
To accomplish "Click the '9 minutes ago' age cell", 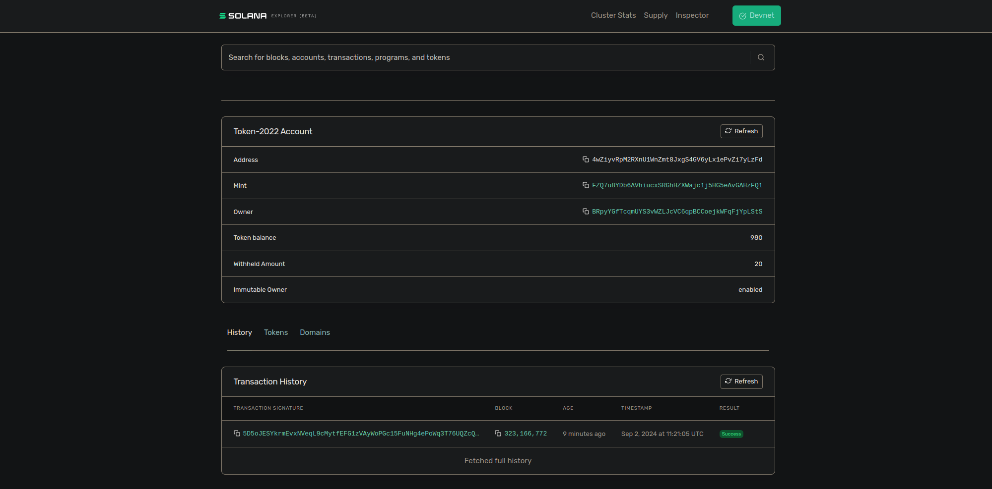I will pos(584,434).
